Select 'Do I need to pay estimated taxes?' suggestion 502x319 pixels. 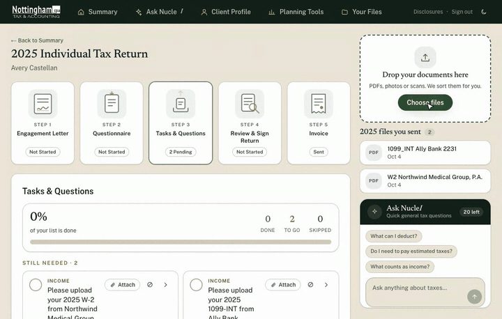(x=411, y=251)
